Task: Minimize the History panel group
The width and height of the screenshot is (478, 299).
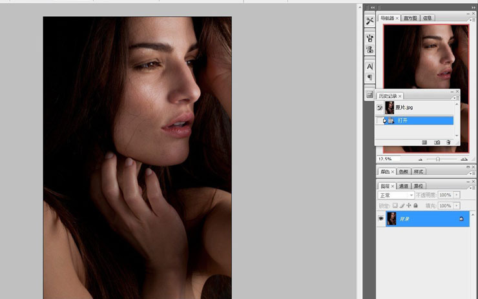Action: [x=452, y=92]
